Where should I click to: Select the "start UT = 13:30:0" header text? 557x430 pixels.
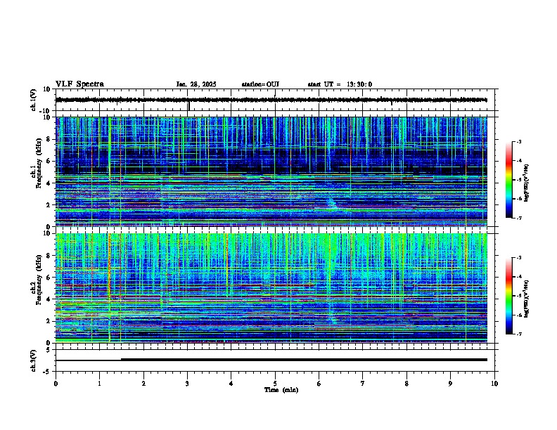pos(340,84)
